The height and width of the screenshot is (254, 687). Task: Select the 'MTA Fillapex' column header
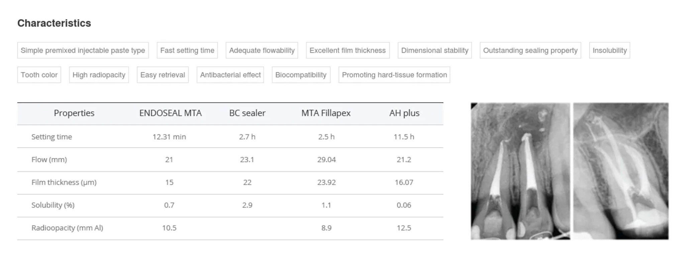[326, 113]
